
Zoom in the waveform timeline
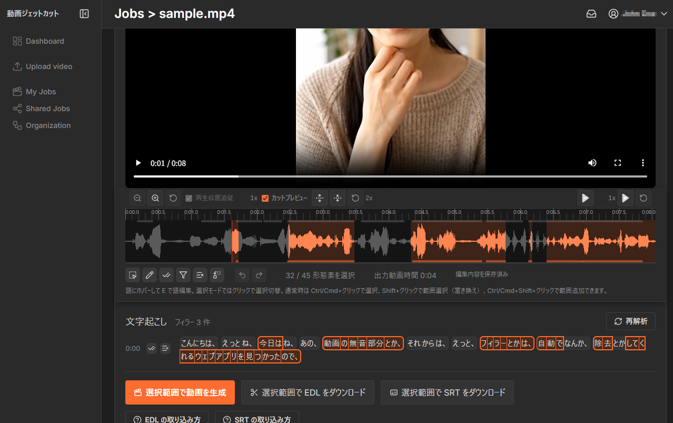point(155,198)
